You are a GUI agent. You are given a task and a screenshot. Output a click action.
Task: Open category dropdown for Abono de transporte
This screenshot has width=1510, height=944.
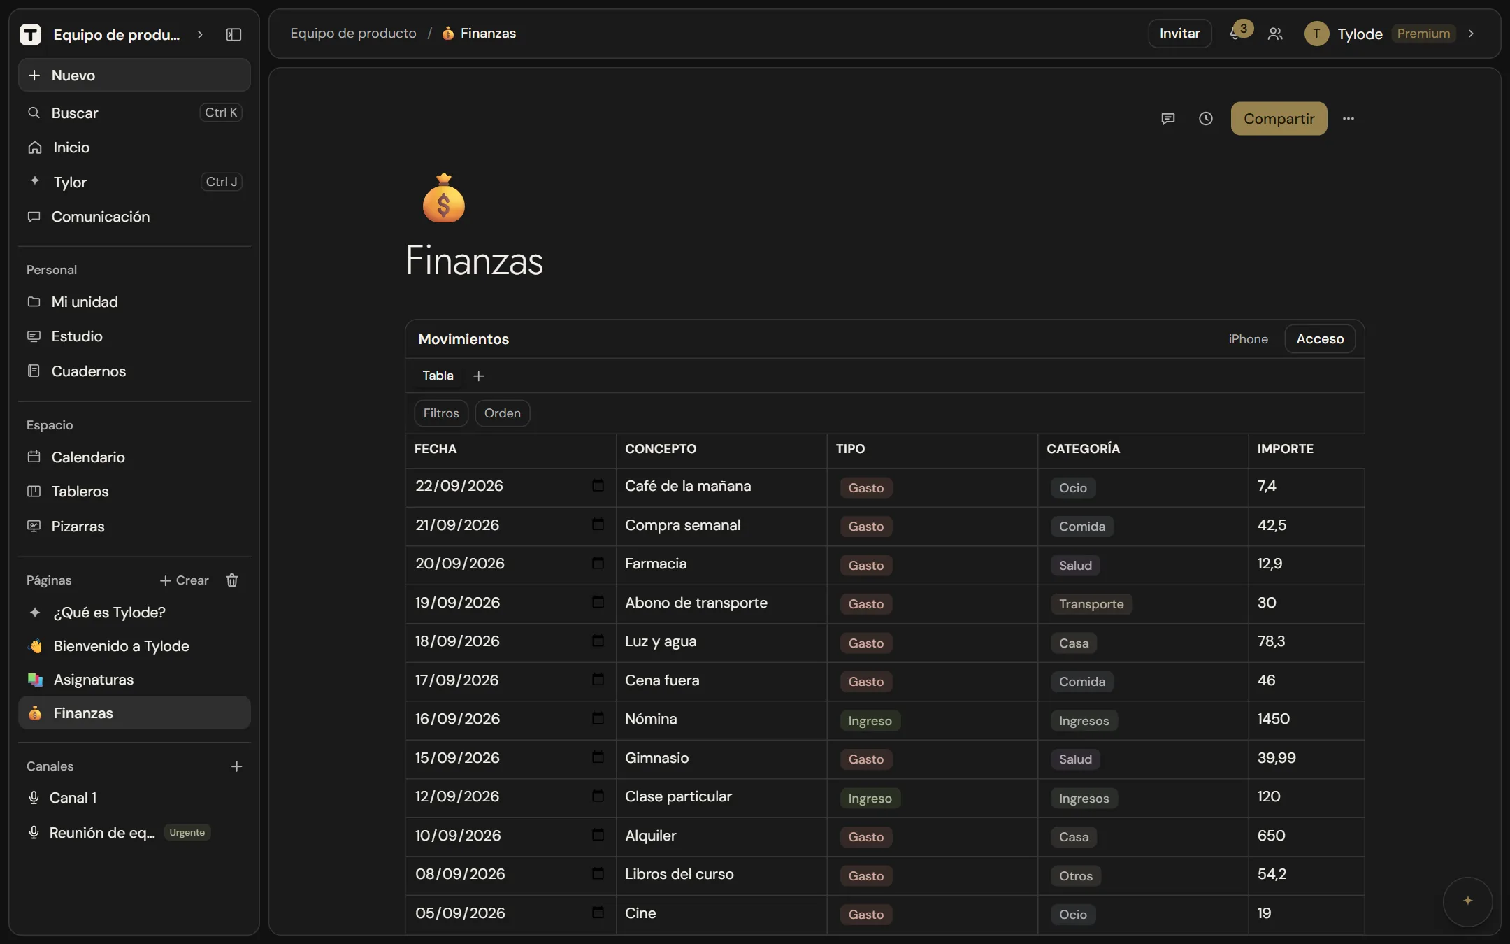(x=1091, y=604)
